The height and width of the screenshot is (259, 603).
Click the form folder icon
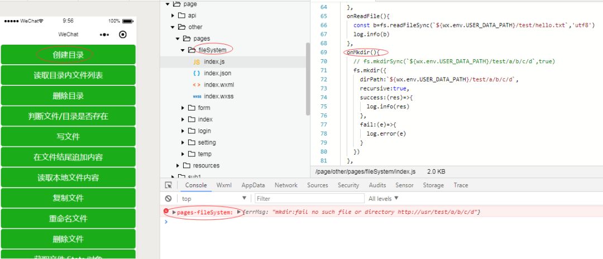(192, 108)
